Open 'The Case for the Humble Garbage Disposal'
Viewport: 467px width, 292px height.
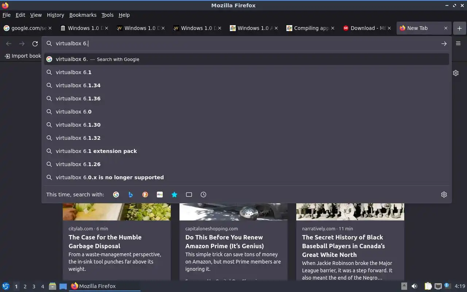[x=105, y=242]
